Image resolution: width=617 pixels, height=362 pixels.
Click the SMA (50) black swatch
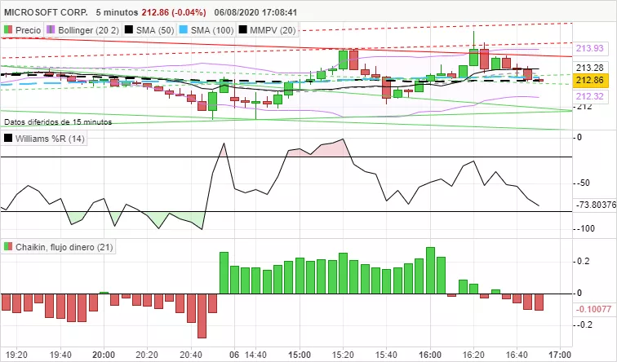click(x=129, y=30)
